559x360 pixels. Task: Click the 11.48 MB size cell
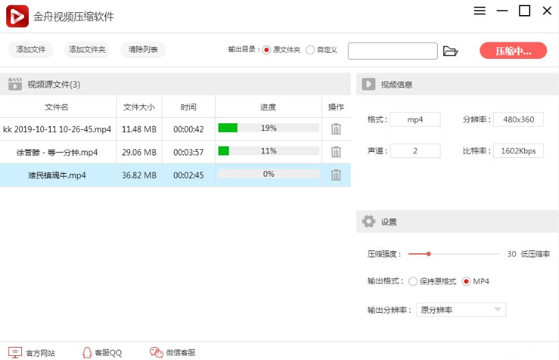point(139,129)
